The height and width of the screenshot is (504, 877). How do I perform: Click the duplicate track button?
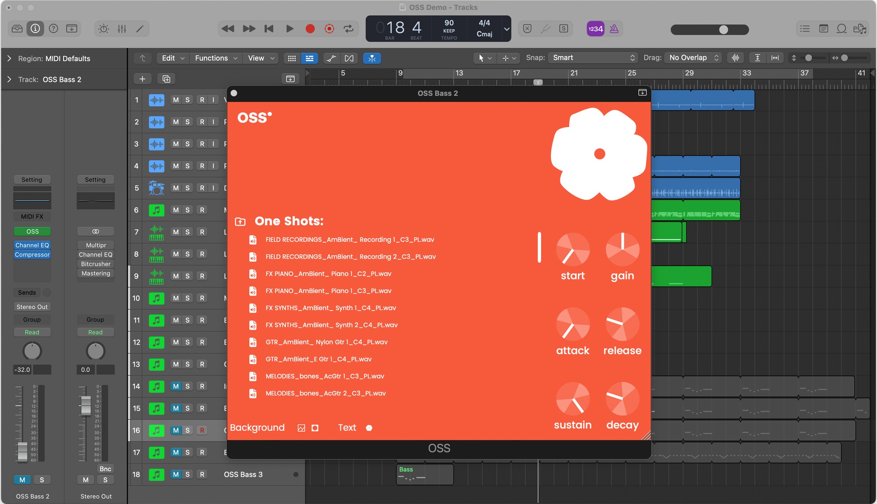tap(166, 79)
